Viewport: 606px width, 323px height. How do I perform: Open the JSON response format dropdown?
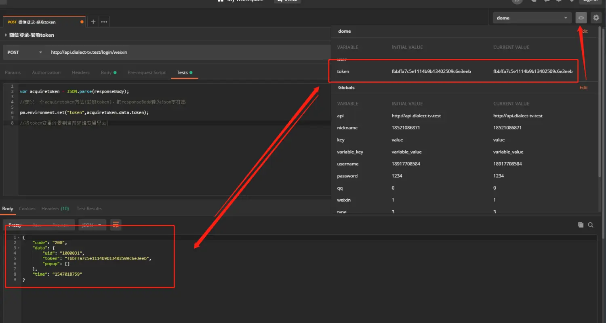[x=93, y=225]
